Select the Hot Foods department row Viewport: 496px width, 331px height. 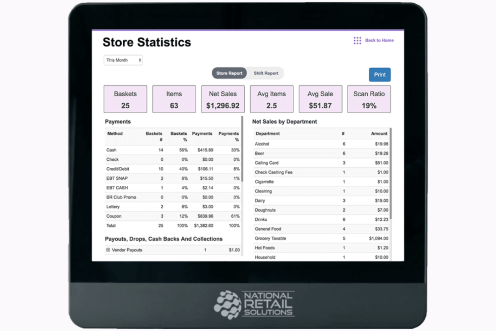[x=321, y=248]
